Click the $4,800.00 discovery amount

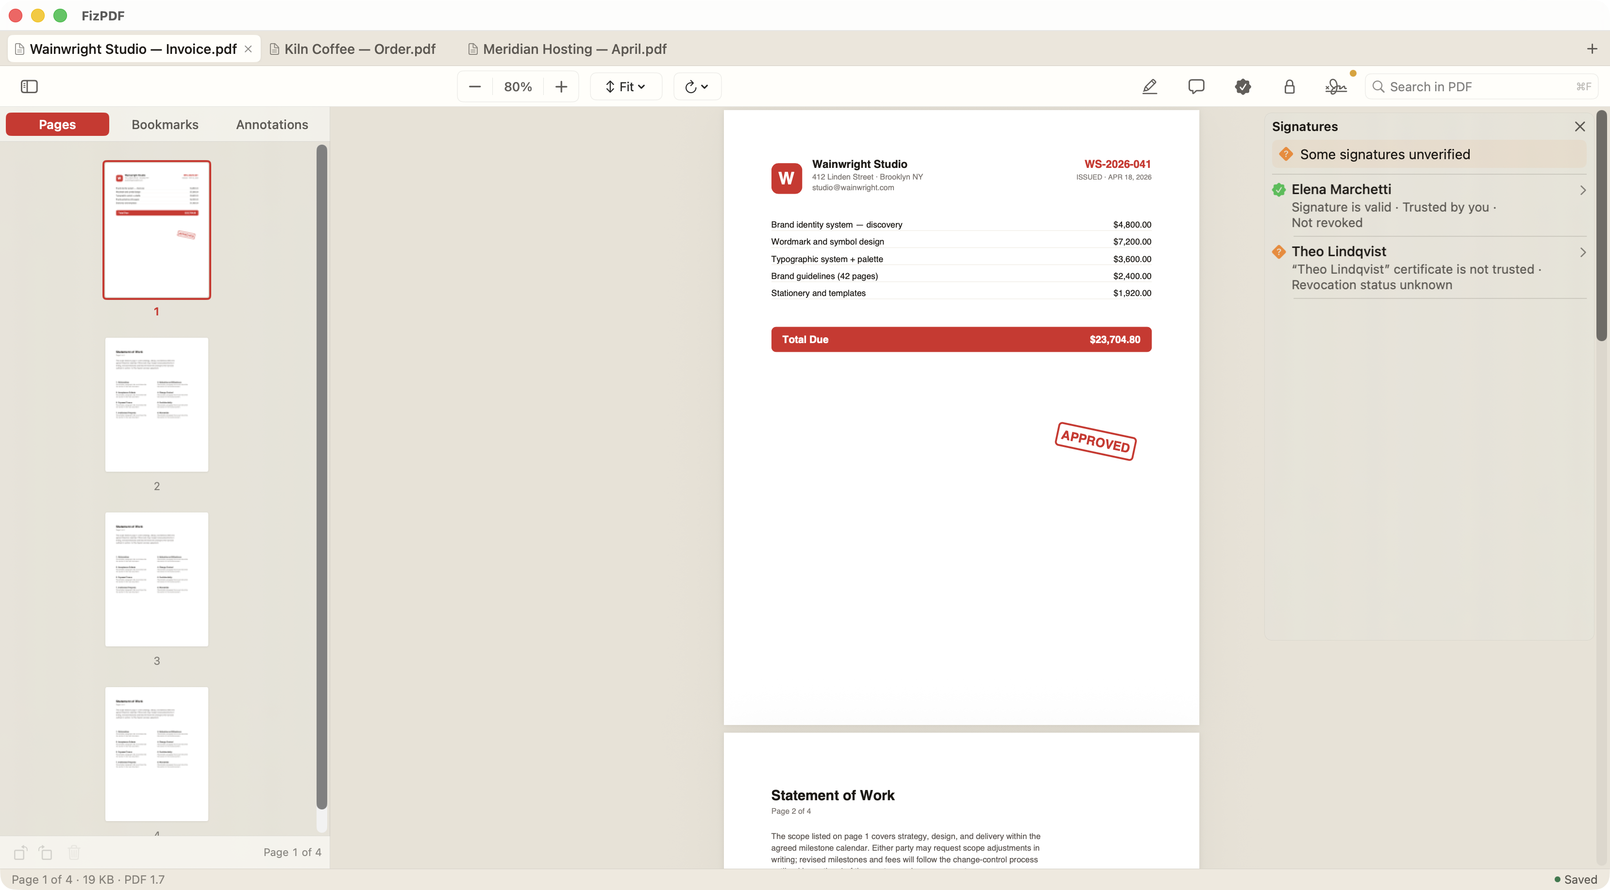[x=1132, y=224]
